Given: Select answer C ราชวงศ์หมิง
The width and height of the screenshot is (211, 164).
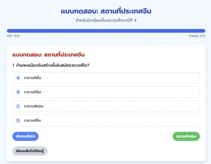Looking at the screenshot, I should tap(106, 106).
